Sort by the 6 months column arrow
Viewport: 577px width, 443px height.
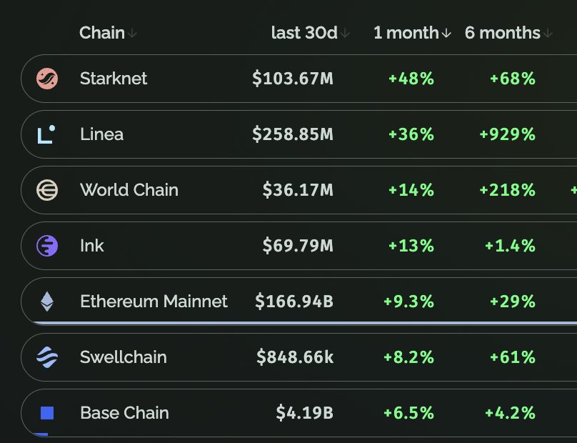(548, 34)
